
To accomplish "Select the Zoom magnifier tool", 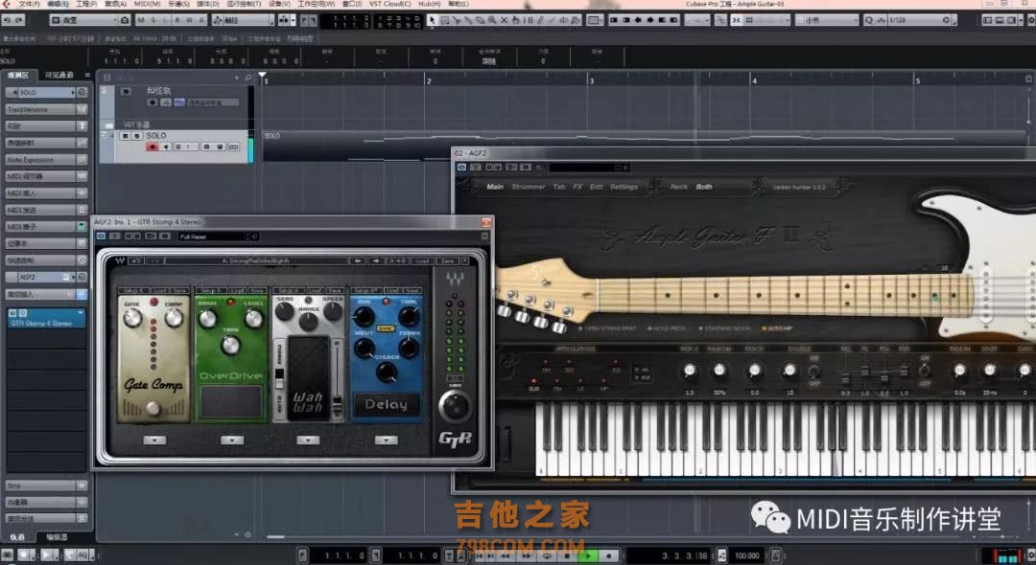I will [x=492, y=20].
